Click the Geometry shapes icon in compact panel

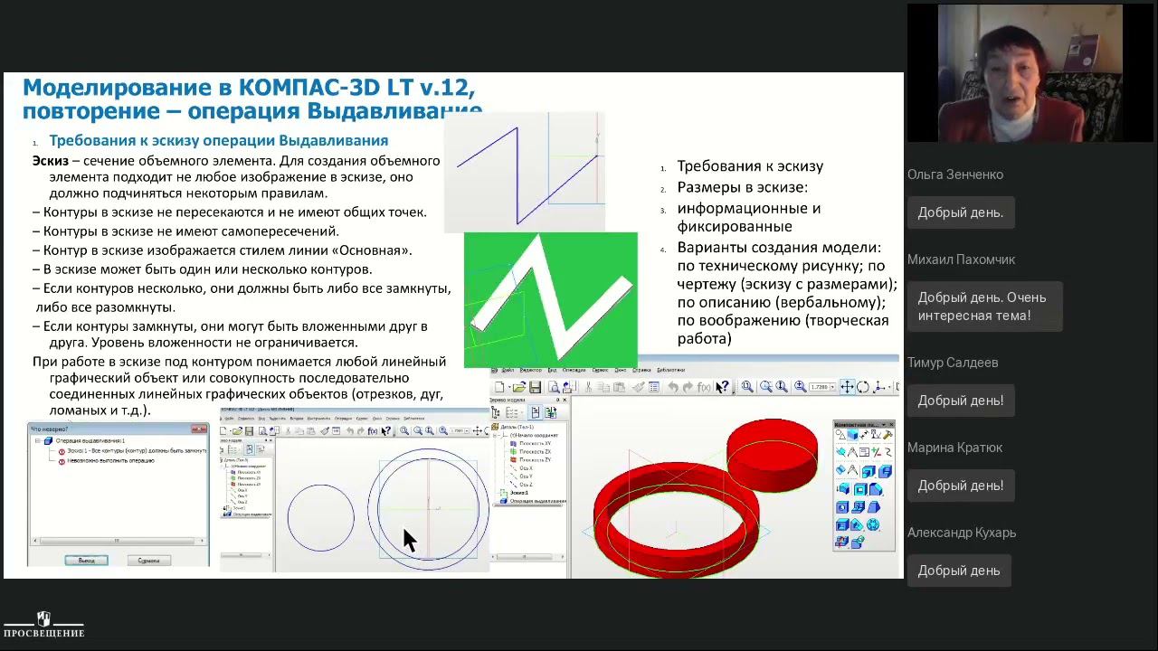pos(841,436)
